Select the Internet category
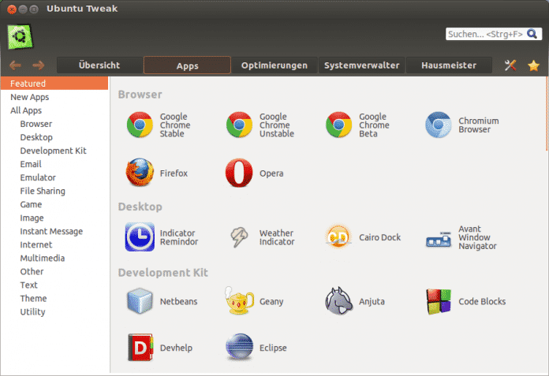549x376 pixels. (54, 244)
